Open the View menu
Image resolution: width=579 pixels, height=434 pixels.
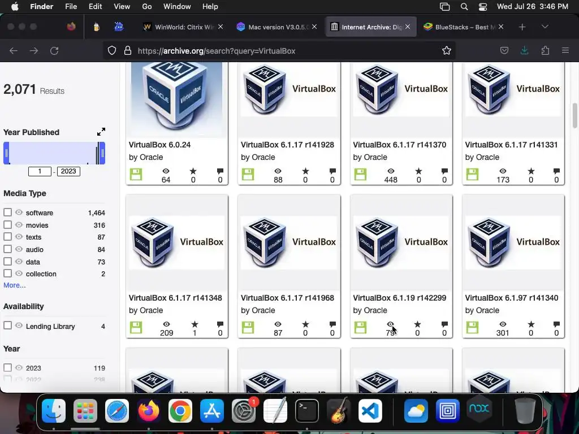pos(122,7)
